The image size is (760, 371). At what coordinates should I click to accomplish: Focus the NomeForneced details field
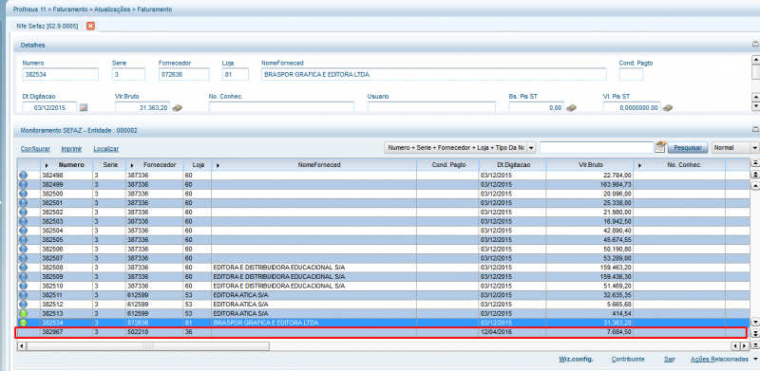433,75
